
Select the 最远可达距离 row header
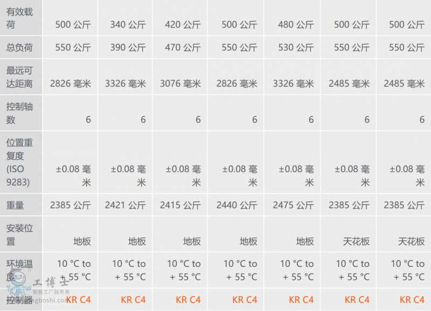tap(19, 77)
